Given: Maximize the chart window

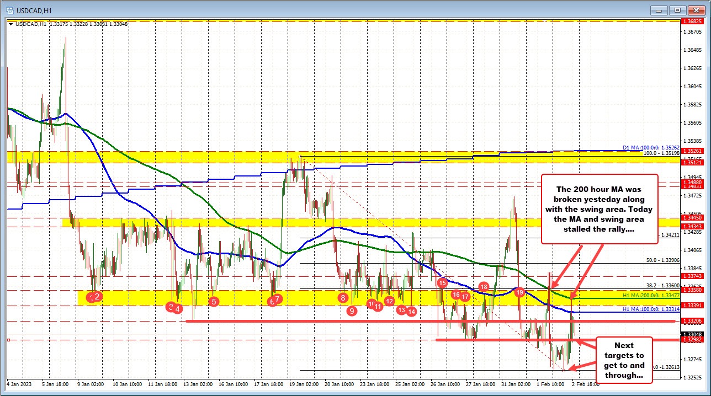Looking at the screenshot, I should (678, 9).
